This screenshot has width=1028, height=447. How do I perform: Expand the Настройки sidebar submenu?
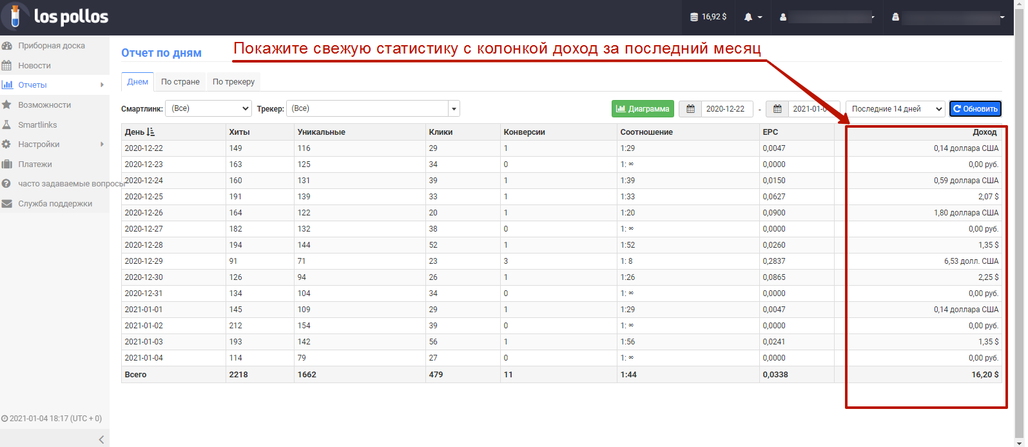point(102,144)
